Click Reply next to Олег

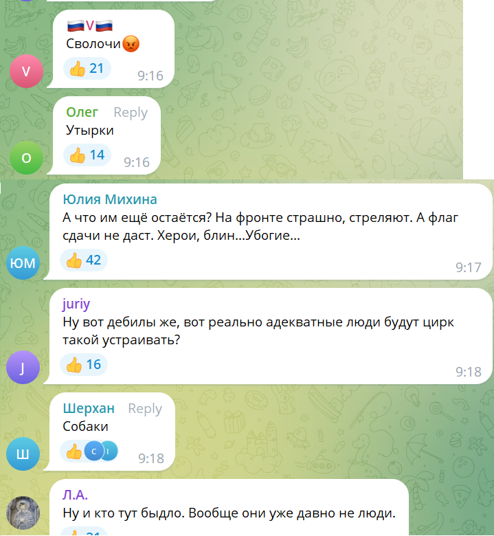tap(131, 112)
